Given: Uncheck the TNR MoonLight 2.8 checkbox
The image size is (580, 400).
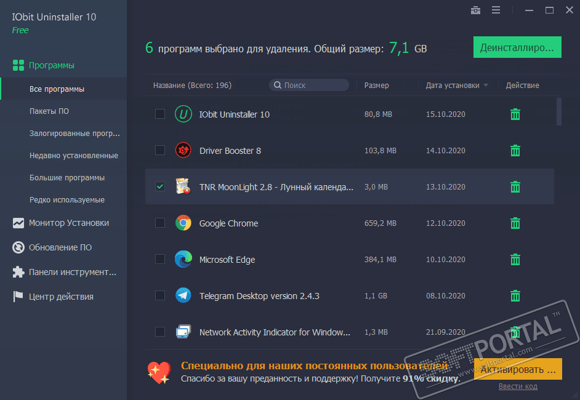Looking at the screenshot, I should pyautogui.click(x=160, y=186).
